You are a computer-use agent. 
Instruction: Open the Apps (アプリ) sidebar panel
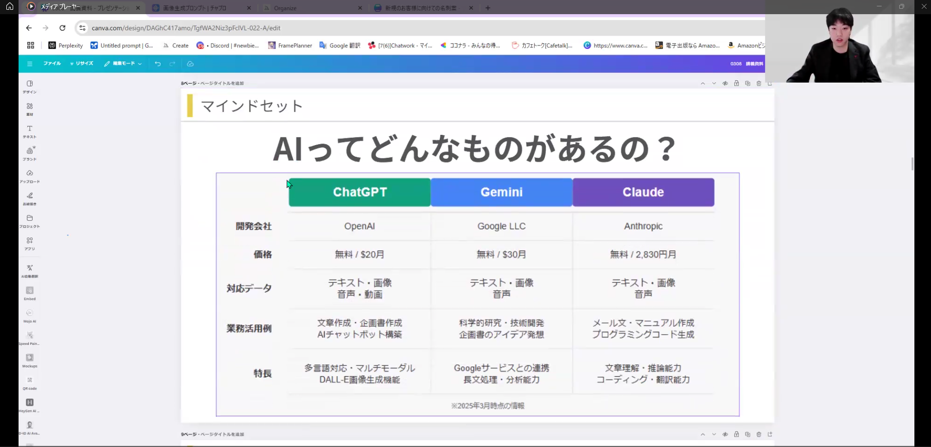[x=30, y=244]
